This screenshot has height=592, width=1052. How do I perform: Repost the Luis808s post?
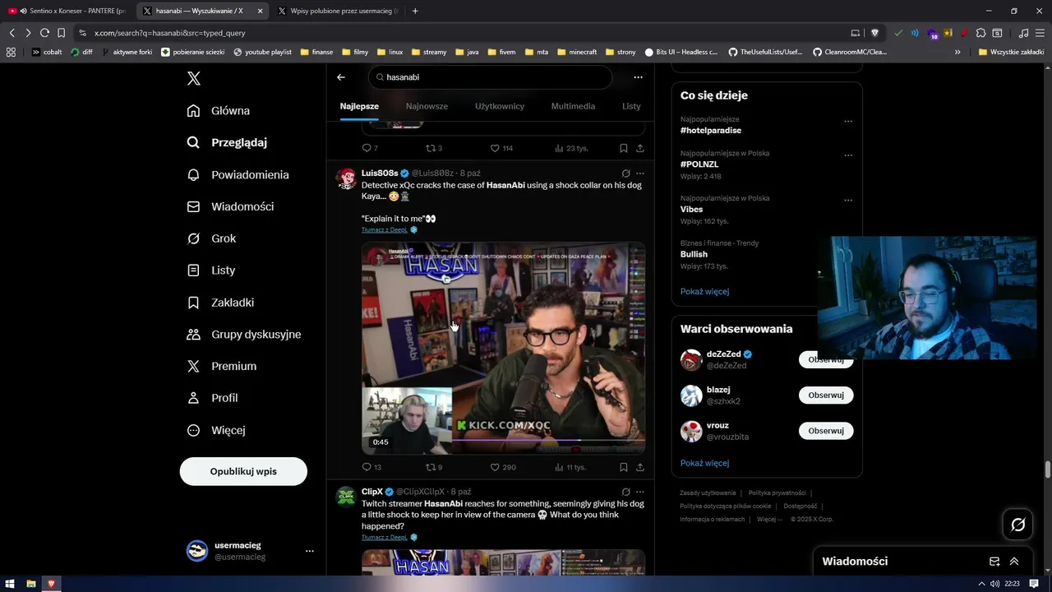[434, 467]
